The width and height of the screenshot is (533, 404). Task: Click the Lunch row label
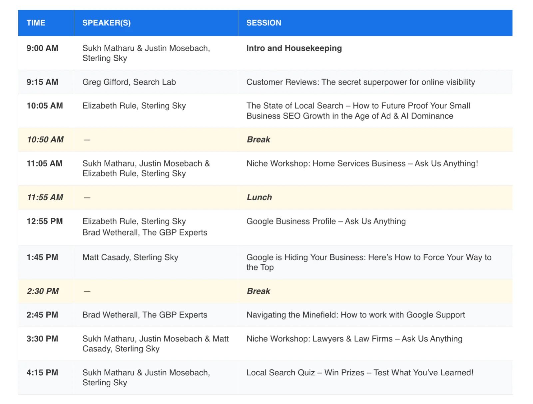point(260,198)
